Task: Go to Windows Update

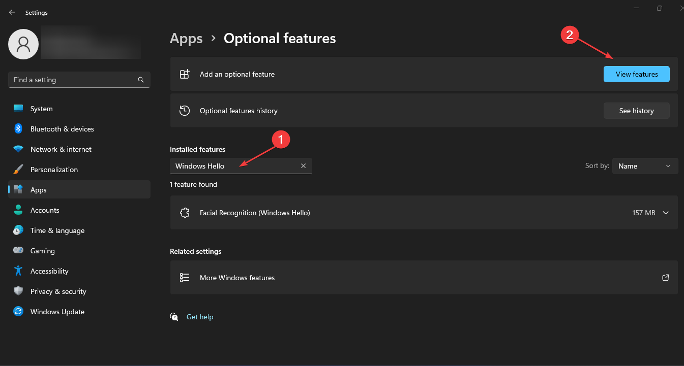Action: (x=79, y=312)
